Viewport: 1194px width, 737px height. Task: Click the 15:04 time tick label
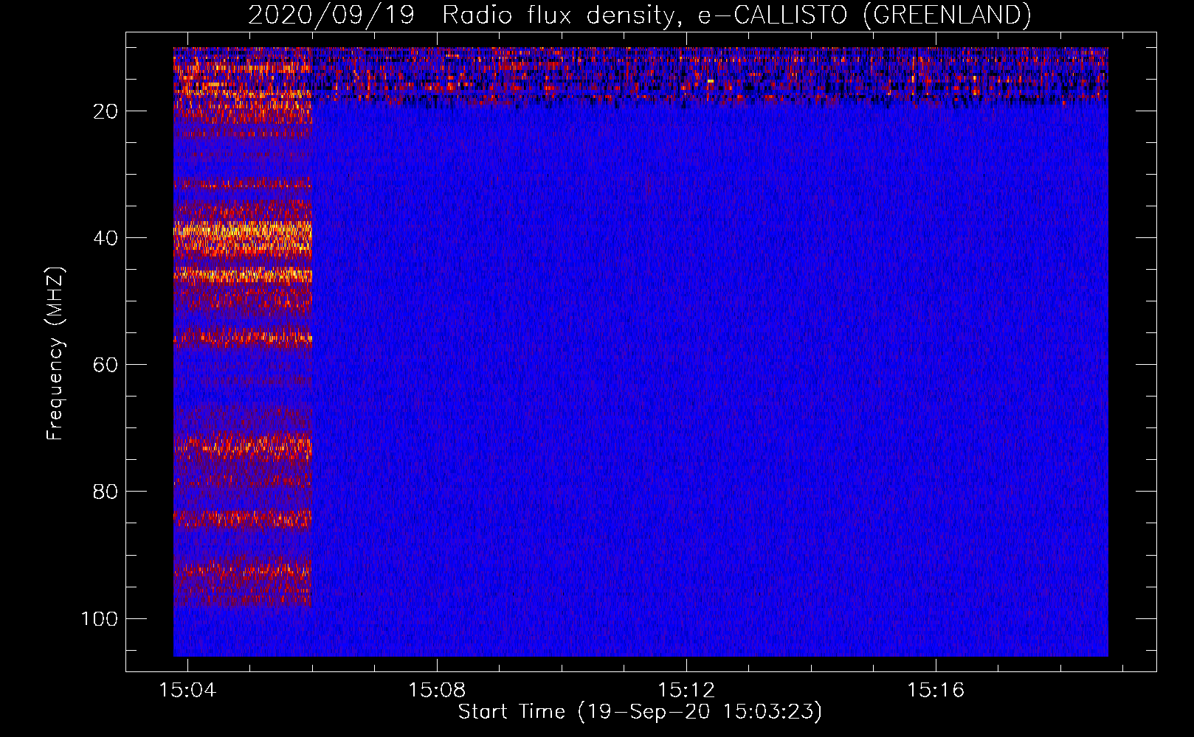[187, 691]
